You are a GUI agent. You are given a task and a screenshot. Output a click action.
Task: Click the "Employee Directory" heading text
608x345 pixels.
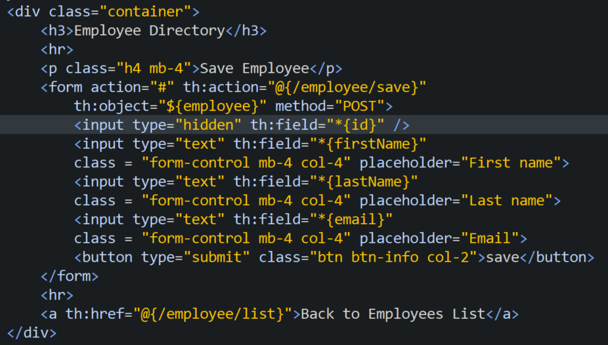[x=149, y=31]
